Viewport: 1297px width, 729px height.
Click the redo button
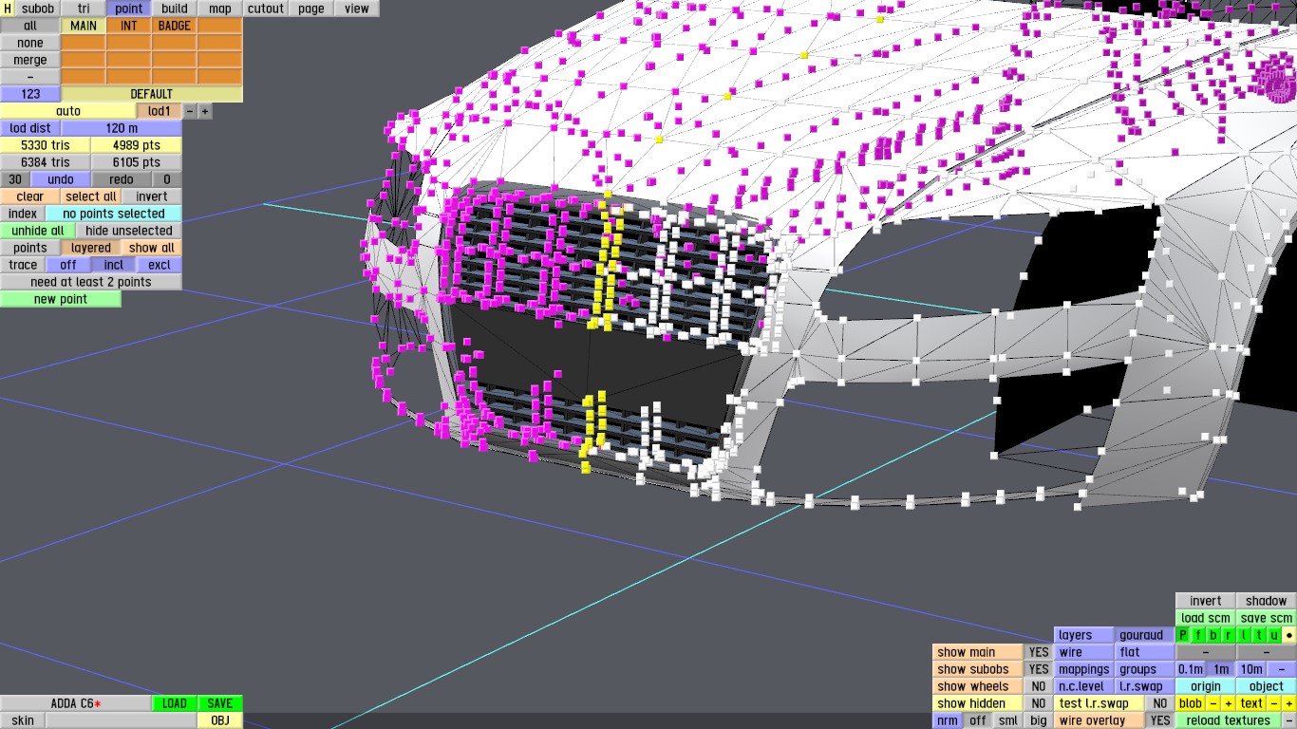point(122,179)
